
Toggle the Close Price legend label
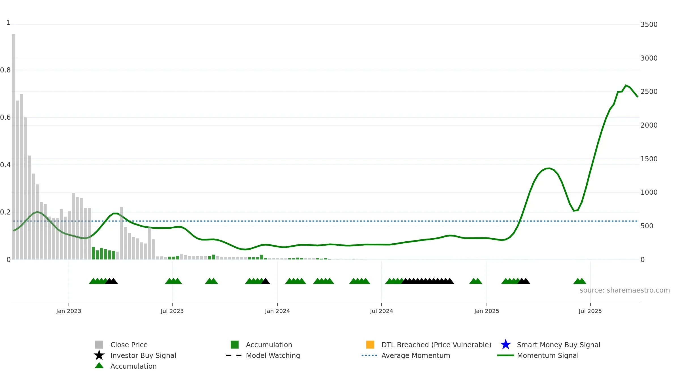pos(129,345)
